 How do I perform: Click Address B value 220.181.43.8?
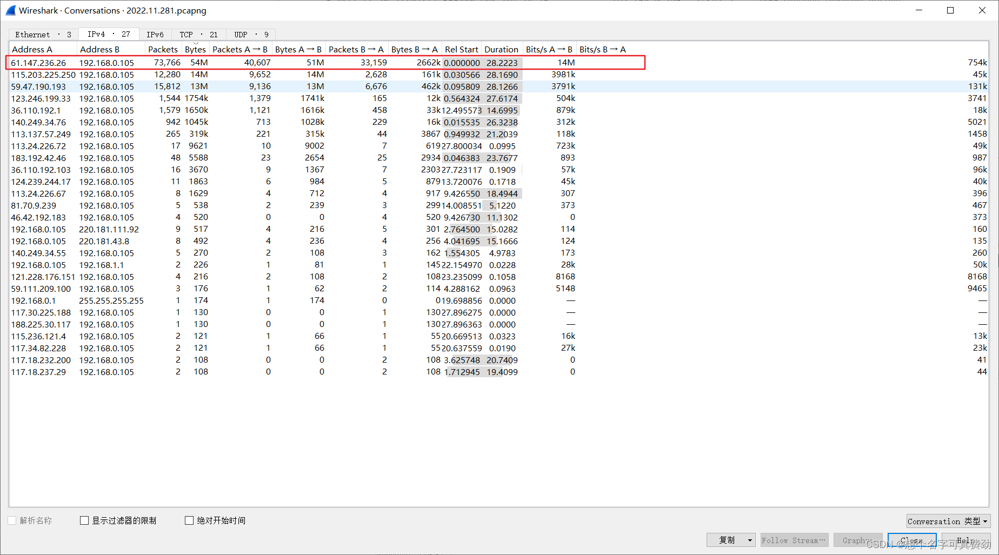click(x=104, y=241)
